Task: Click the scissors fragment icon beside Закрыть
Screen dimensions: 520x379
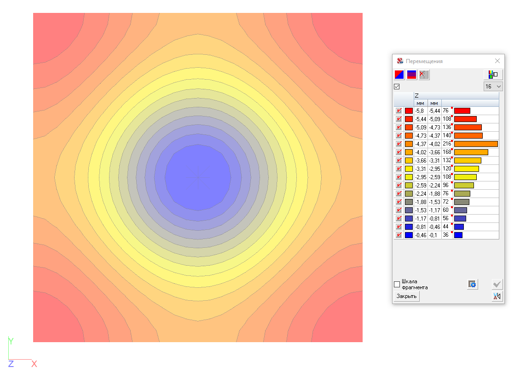Action: click(x=497, y=296)
